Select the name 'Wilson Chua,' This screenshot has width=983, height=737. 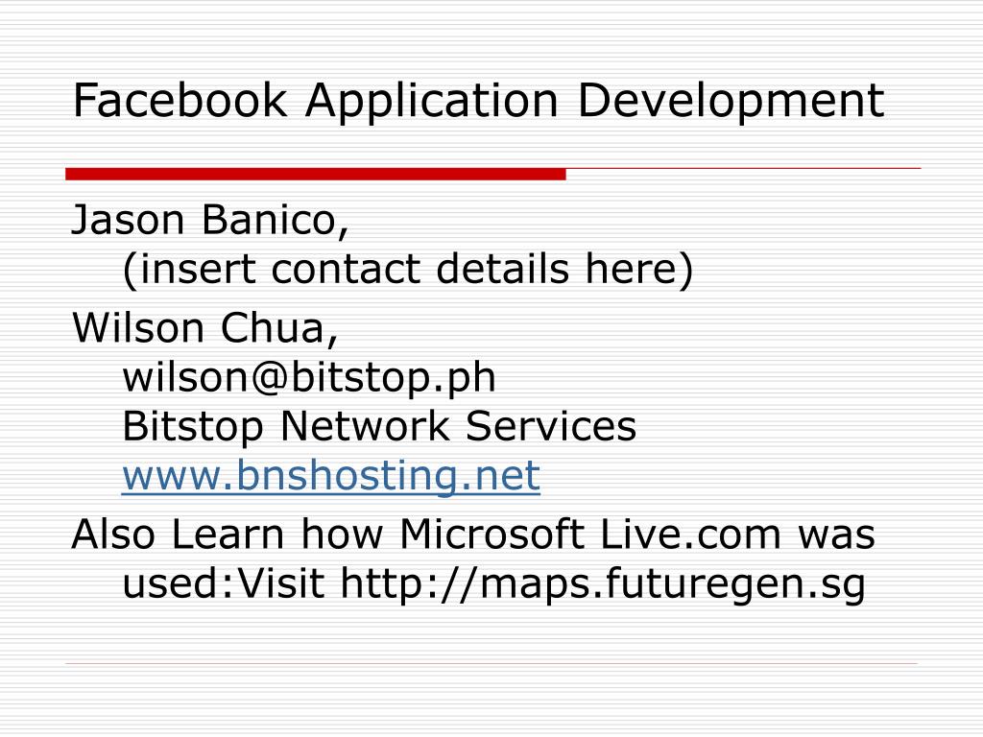tap(205, 328)
